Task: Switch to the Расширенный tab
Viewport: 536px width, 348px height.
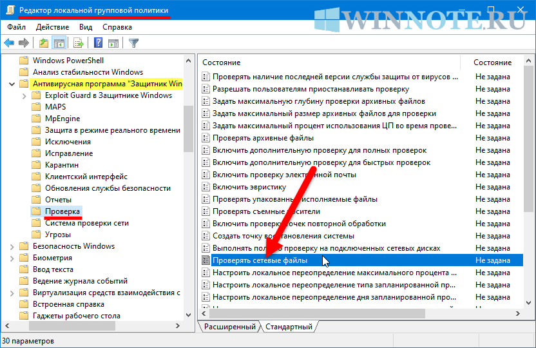Action: point(230,327)
